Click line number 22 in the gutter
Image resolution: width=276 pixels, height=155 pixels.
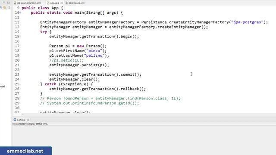[17, 70]
